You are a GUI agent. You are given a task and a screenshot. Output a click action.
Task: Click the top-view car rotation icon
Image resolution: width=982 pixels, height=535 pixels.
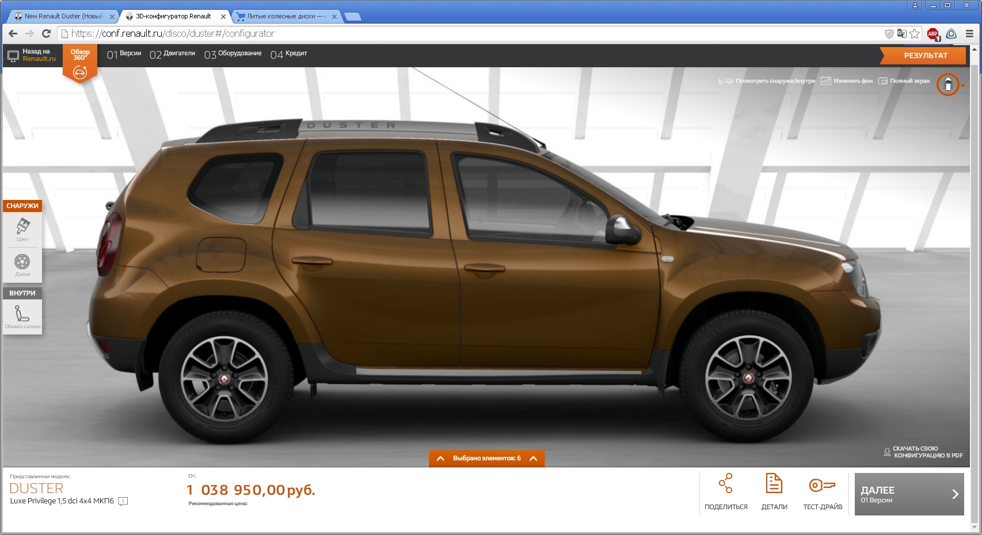point(948,85)
